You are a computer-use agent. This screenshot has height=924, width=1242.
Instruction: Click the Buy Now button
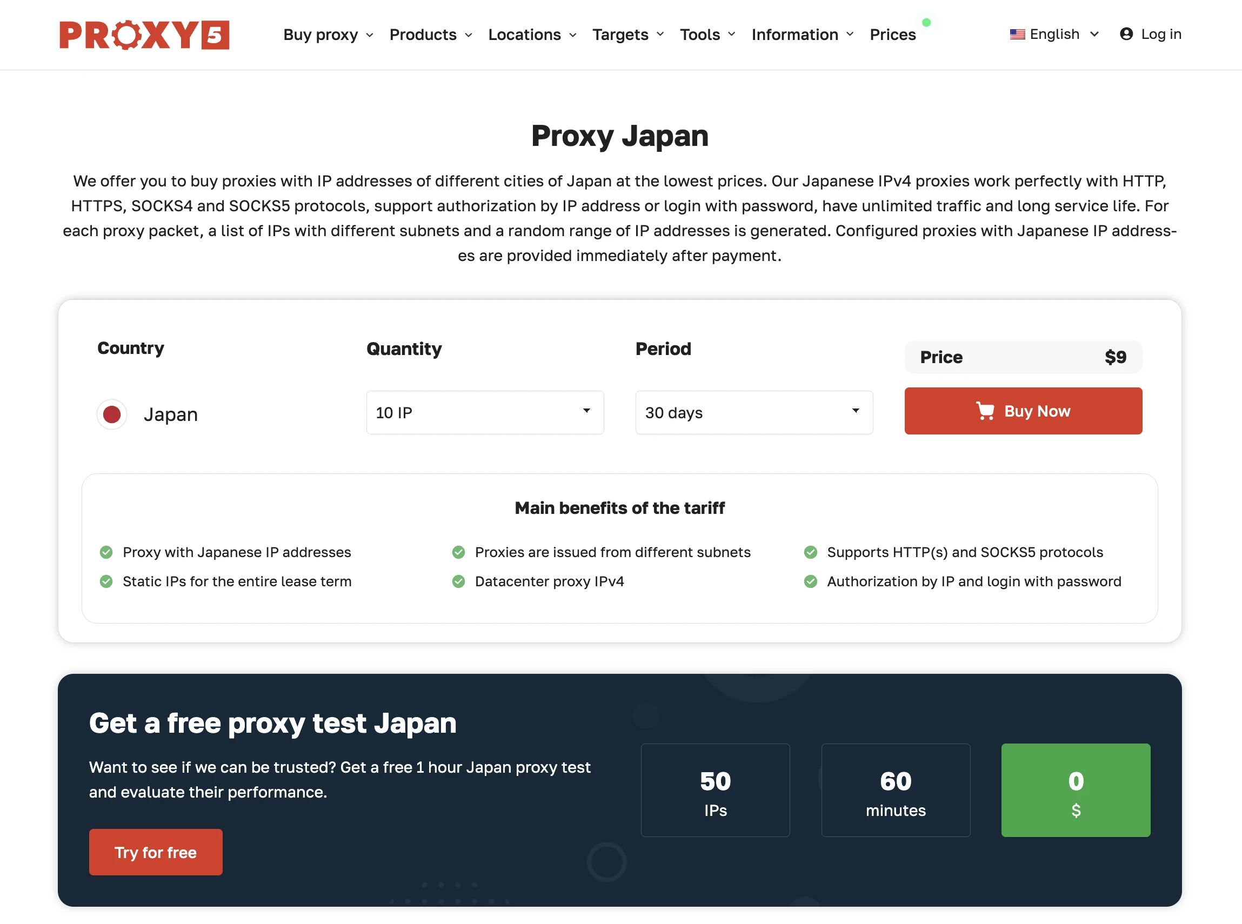pos(1023,411)
